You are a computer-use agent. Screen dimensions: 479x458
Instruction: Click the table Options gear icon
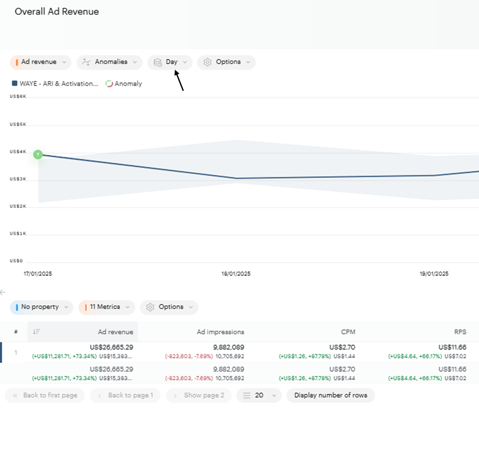tap(150, 307)
